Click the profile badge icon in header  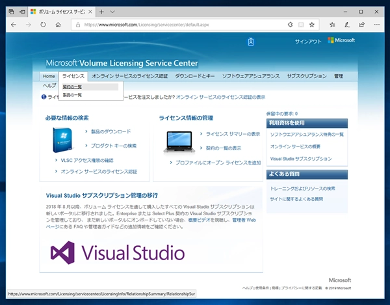point(251,42)
